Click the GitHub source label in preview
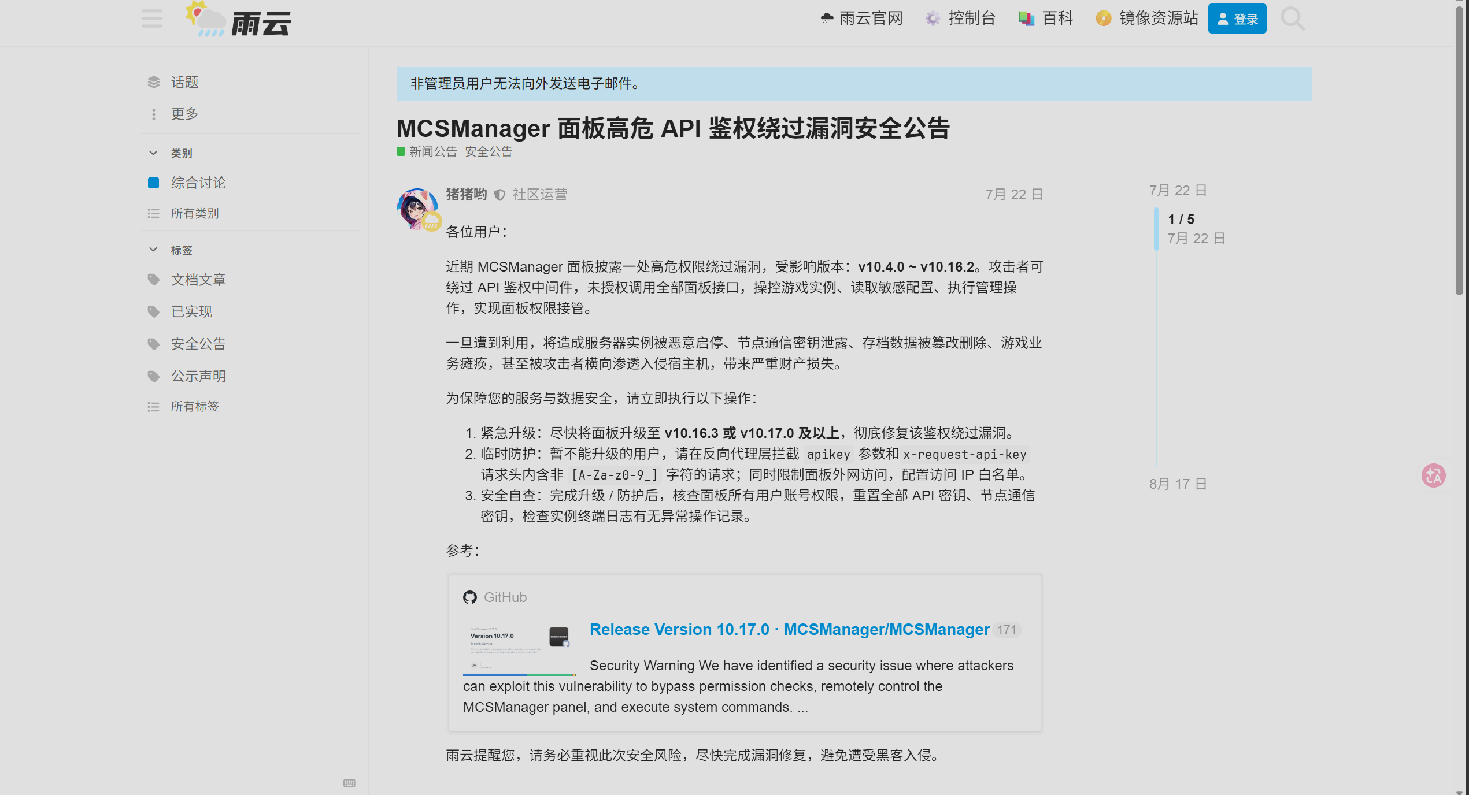Image resolution: width=1469 pixels, height=795 pixels. (505, 597)
